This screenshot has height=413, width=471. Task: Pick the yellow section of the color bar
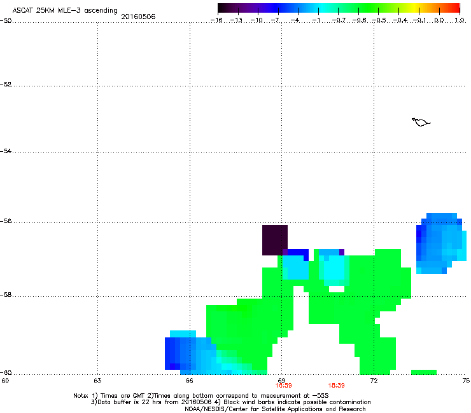pyautogui.click(x=414, y=8)
